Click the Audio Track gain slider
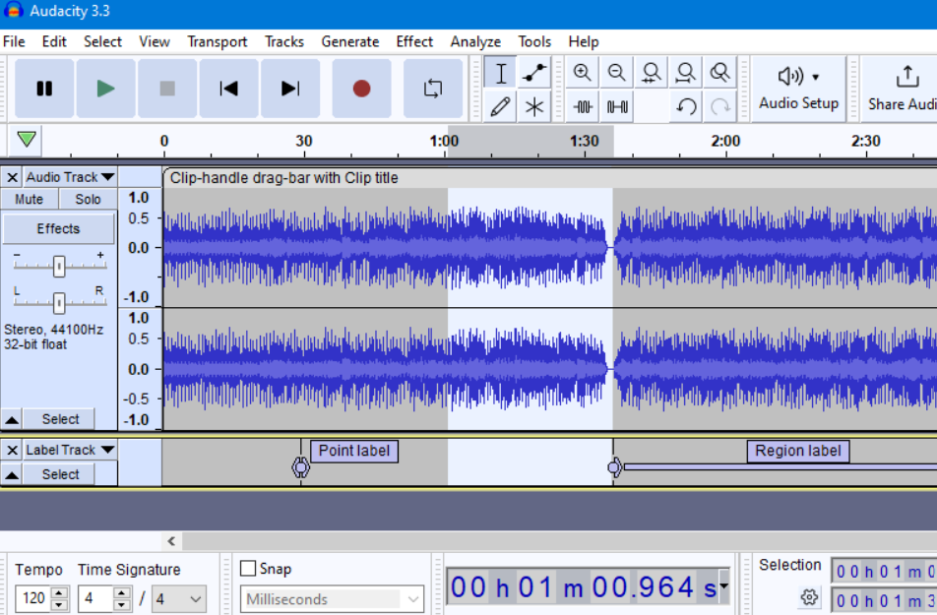This screenshot has height=615, width=937. (59, 266)
